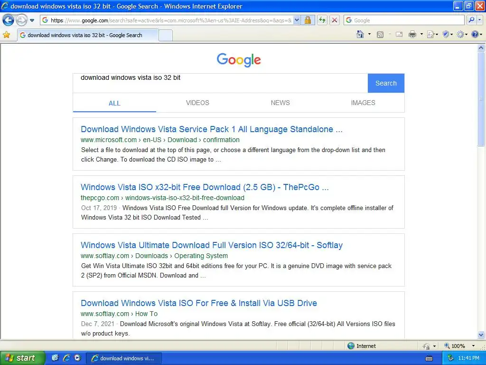Viewport: 486px width, 365px height.
Task: Open 'Download Windows Vista Service Pack 1' result
Action: point(211,129)
